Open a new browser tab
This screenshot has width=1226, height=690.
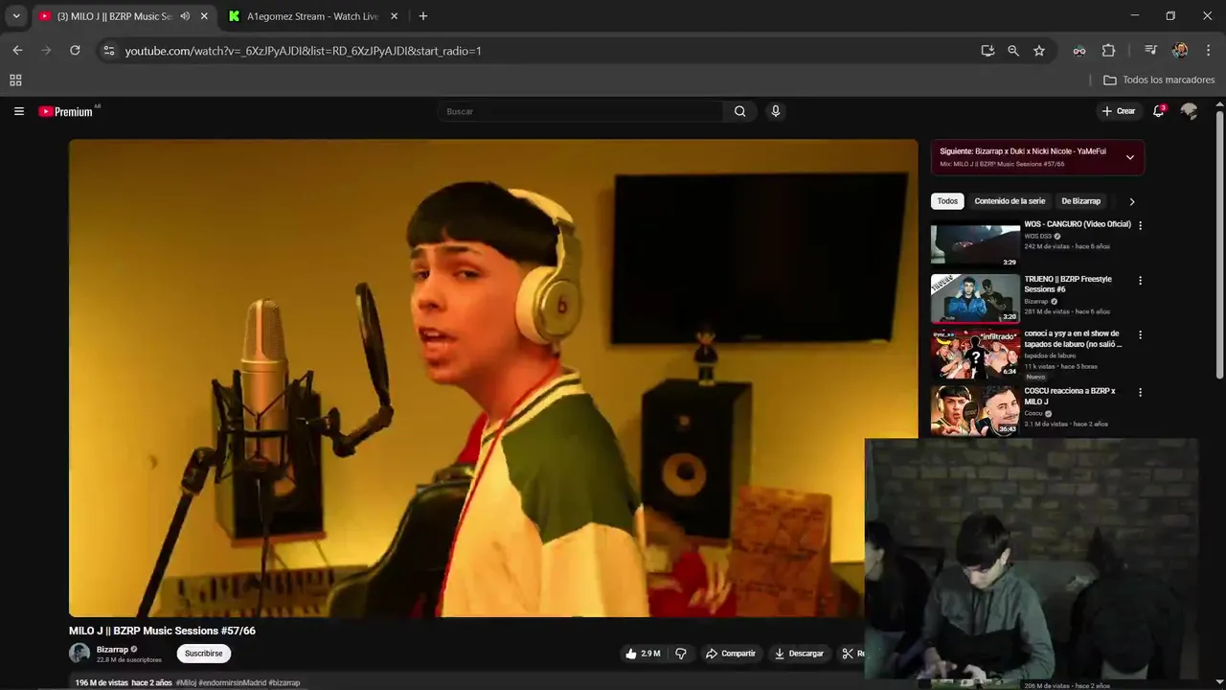pyautogui.click(x=423, y=16)
